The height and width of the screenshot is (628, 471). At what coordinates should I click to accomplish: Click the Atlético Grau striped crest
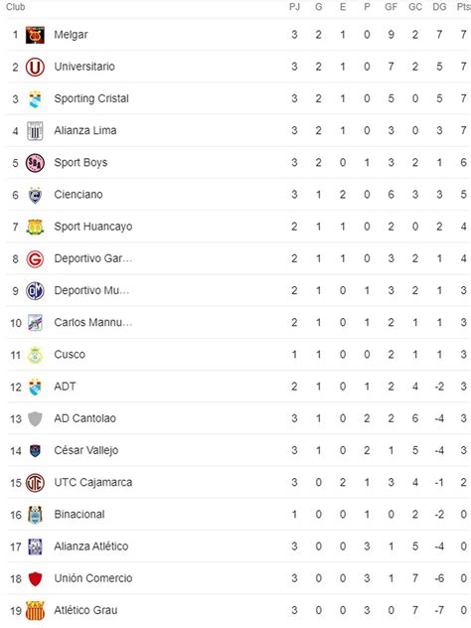35,610
